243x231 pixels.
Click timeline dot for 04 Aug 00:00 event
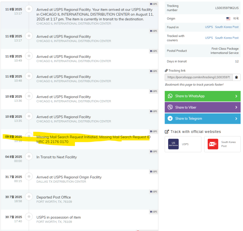[x=29, y=156]
